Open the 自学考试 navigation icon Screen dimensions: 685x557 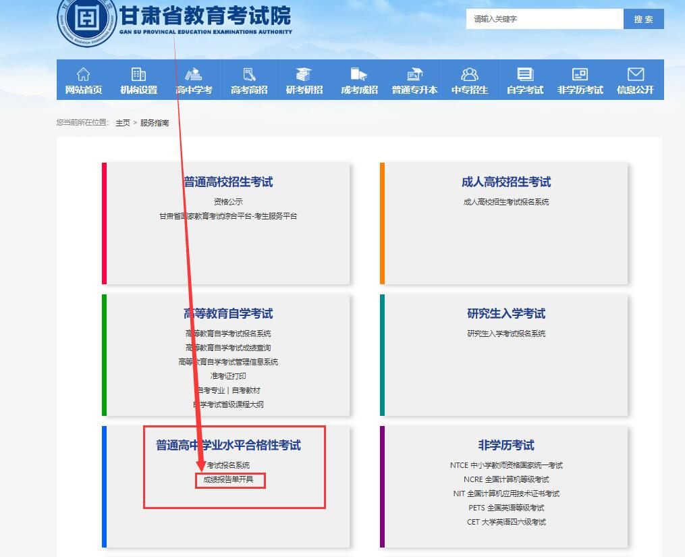click(x=525, y=74)
